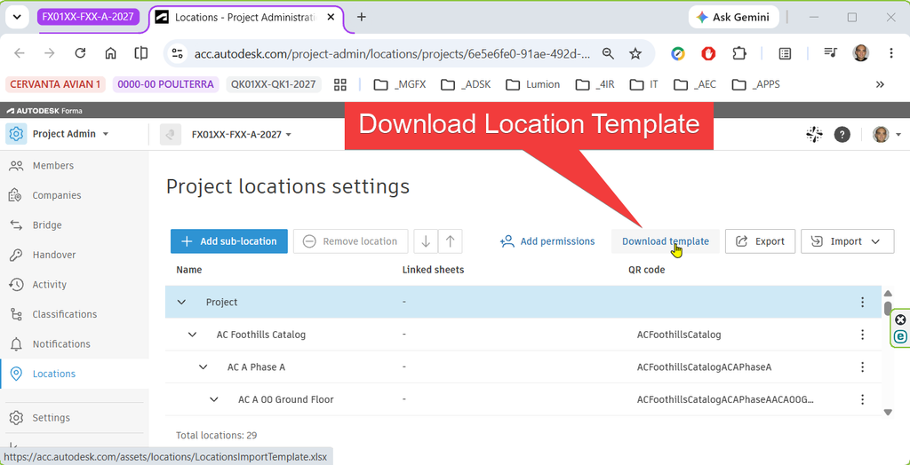Open the FX01XX-FXX-A-2027 project dropdown

(x=242, y=135)
